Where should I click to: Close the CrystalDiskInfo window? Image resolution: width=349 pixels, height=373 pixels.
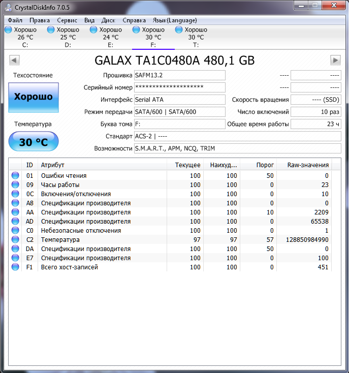334,5
